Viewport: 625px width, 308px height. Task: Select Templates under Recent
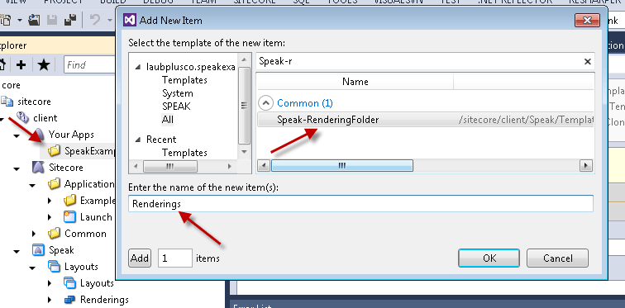(184, 153)
